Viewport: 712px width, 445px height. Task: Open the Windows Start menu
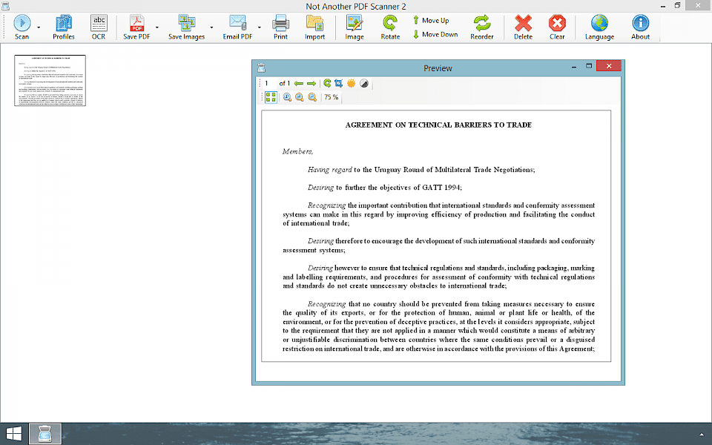pos(13,435)
